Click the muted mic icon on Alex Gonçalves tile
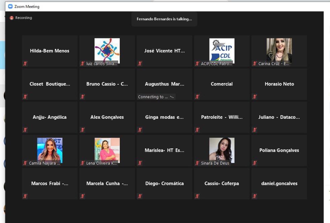Screen dimensions: 330x223 tap(83, 130)
